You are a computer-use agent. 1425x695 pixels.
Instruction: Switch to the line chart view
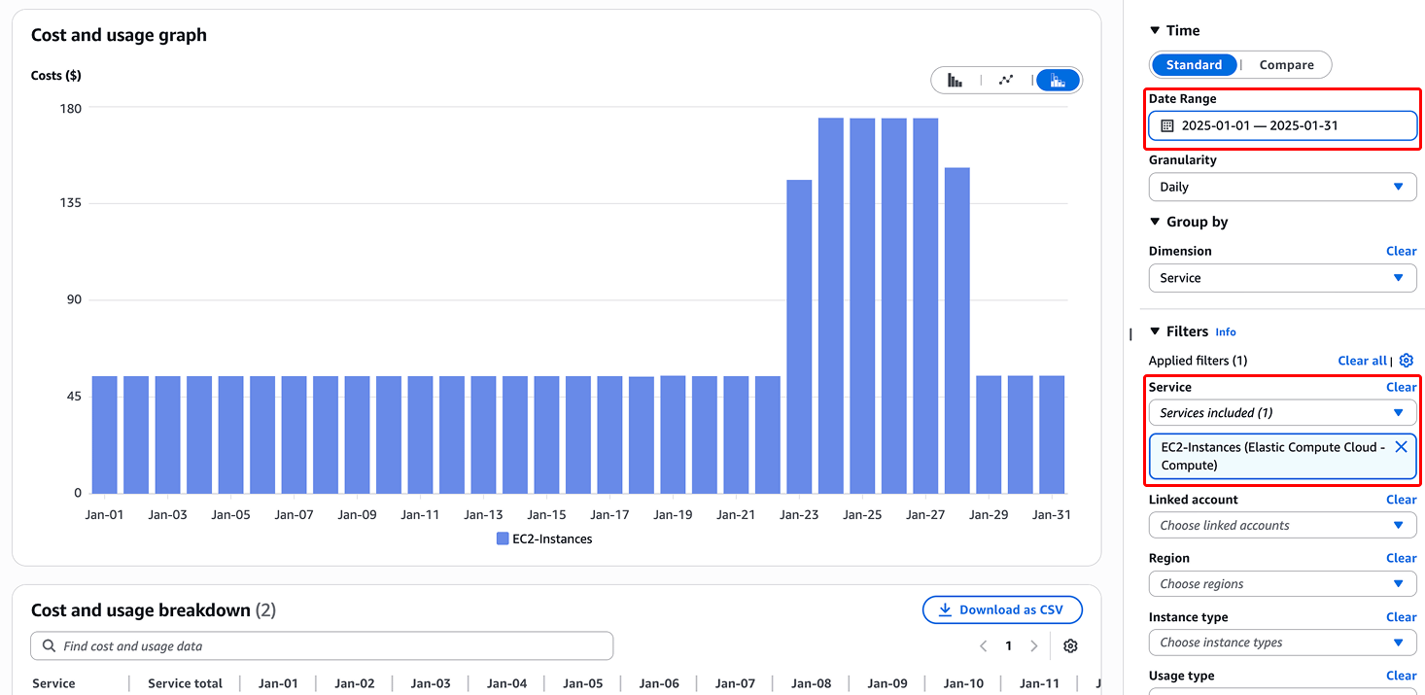1006,80
